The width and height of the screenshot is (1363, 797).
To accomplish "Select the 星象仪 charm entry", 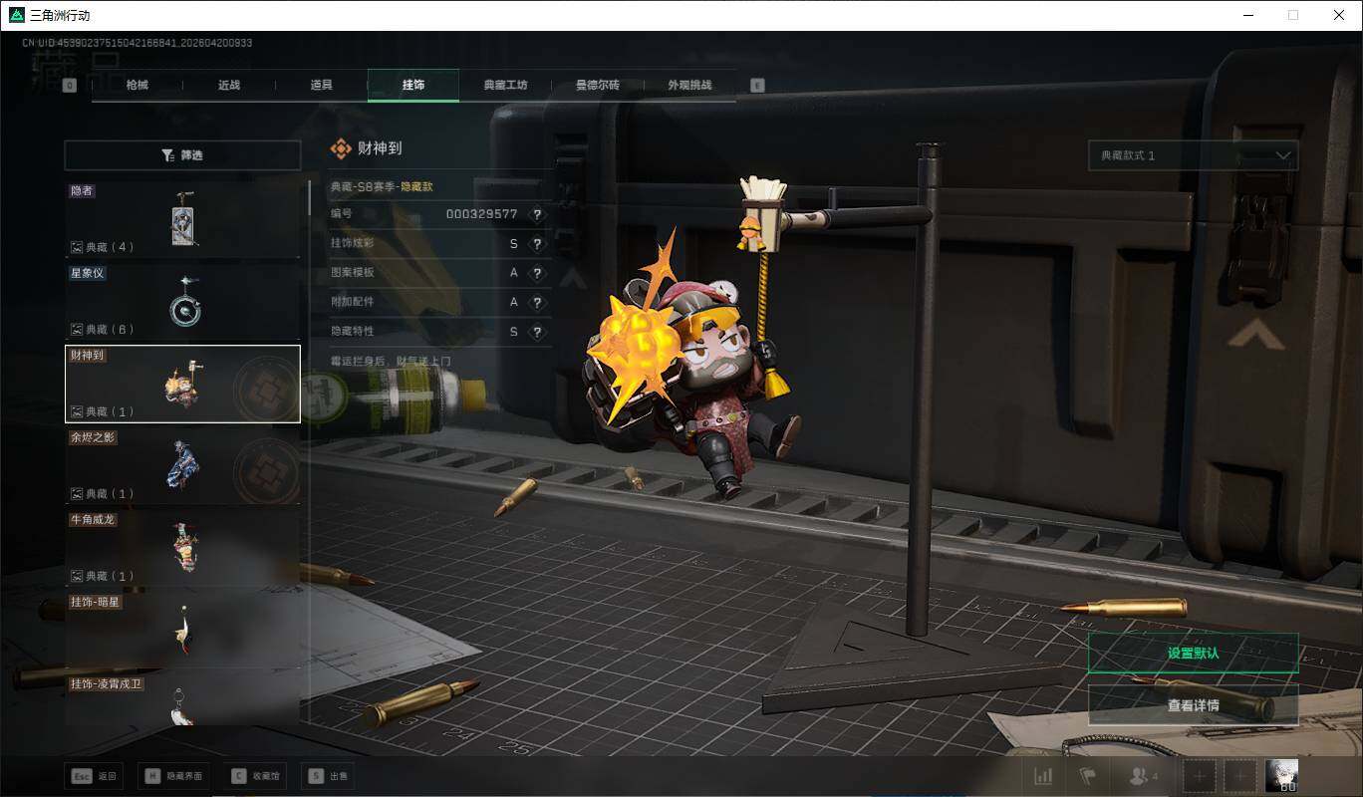I will (x=182, y=302).
